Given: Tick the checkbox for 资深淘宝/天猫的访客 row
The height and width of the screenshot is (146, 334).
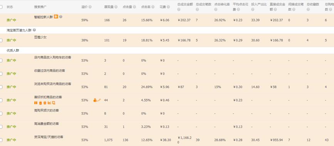Looking at the screenshot, I should [x=1, y=140].
